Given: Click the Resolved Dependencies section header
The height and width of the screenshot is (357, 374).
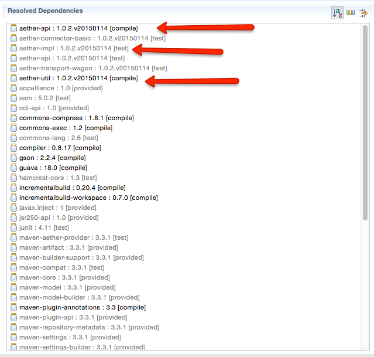Looking at the screenshot, I should click(x=45, y=11).
